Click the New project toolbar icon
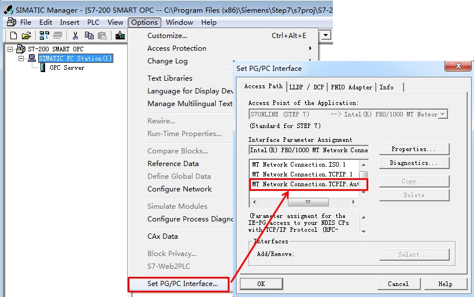474x297 pixels. (x=13, y=36)
